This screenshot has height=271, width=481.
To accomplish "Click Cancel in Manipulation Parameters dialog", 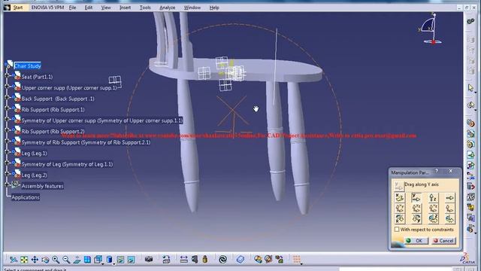I will click(443, 241).
